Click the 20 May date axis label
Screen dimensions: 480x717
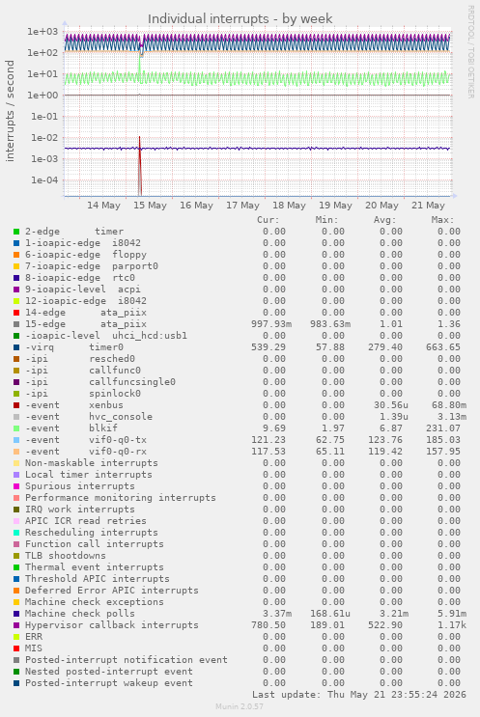coord(381,206)
